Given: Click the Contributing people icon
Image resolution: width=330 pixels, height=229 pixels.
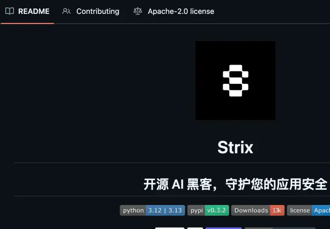Looking at the screenshot, I should [66, 11].
